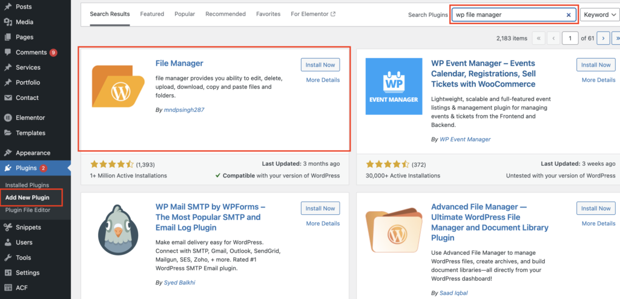The height and width of the screenshot is (299, 620).
Task: Go to the previous page of results
Action: click(x=553, y=38)
